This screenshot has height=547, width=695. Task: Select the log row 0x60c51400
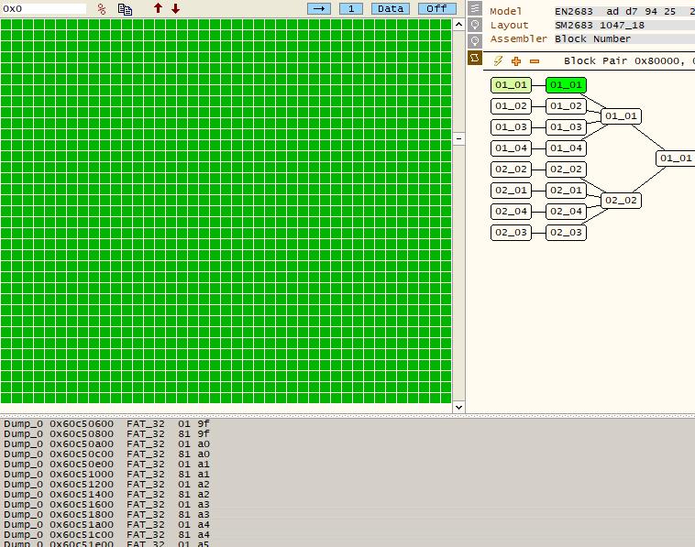point(106,495)
